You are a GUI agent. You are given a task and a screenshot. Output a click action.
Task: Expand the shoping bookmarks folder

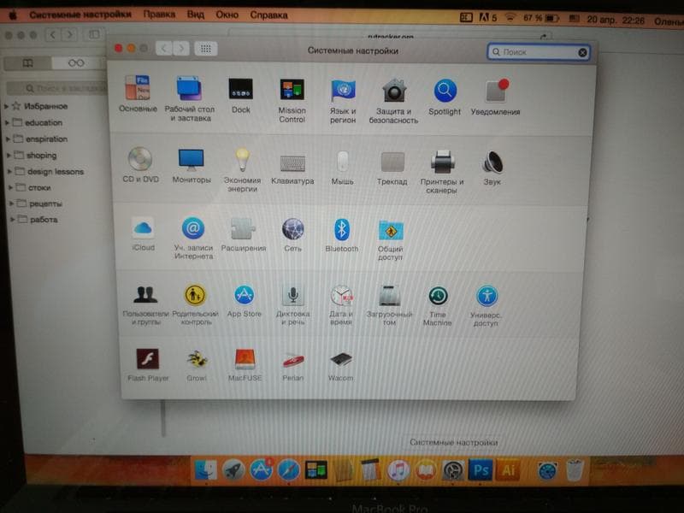[9, 156]
